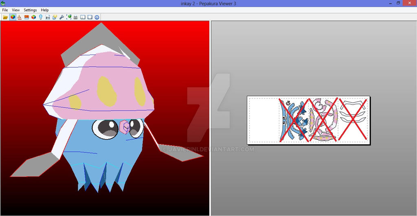Open a file with the folder icon
This screenshot has height=216, width=417.
pyautogui.click(x=5, y=17)
